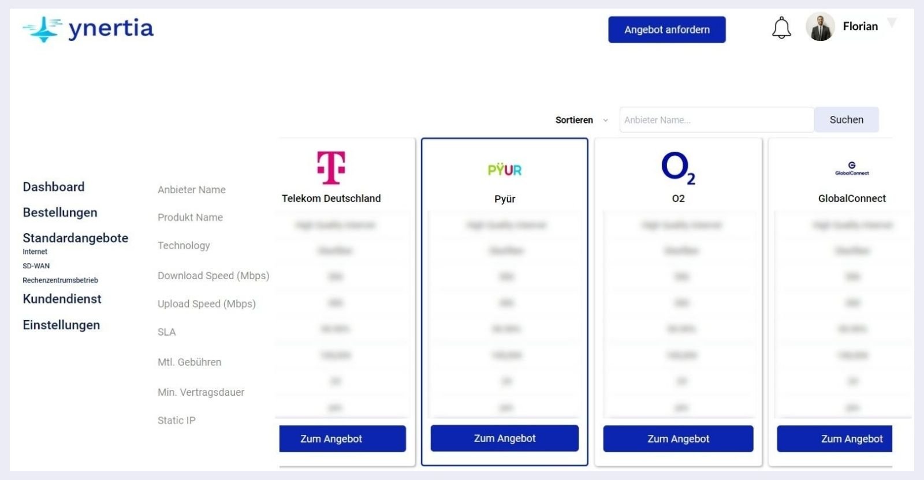
Task: Click Zum Angebot under O2
Action: pyautogui.click(x=678, y=439)
